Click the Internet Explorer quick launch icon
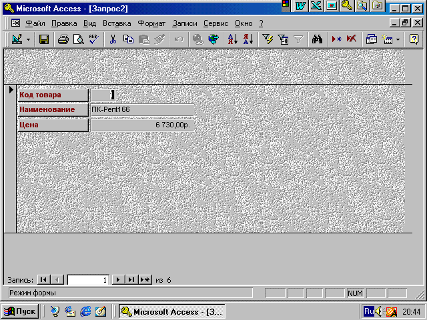 point(85,311)
